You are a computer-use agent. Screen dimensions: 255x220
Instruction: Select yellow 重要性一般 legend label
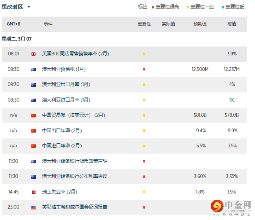tap(202, 7)
